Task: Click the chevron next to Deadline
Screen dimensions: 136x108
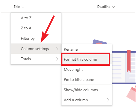Action: point(113,7)
